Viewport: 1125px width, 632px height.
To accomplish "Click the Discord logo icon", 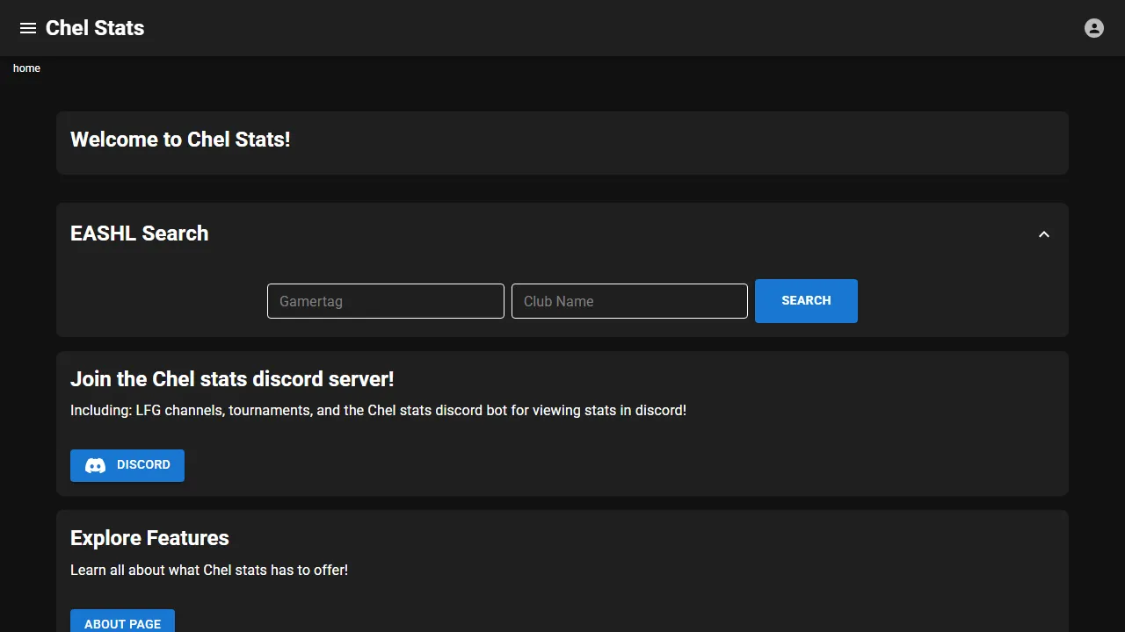I will click(95, 465).
